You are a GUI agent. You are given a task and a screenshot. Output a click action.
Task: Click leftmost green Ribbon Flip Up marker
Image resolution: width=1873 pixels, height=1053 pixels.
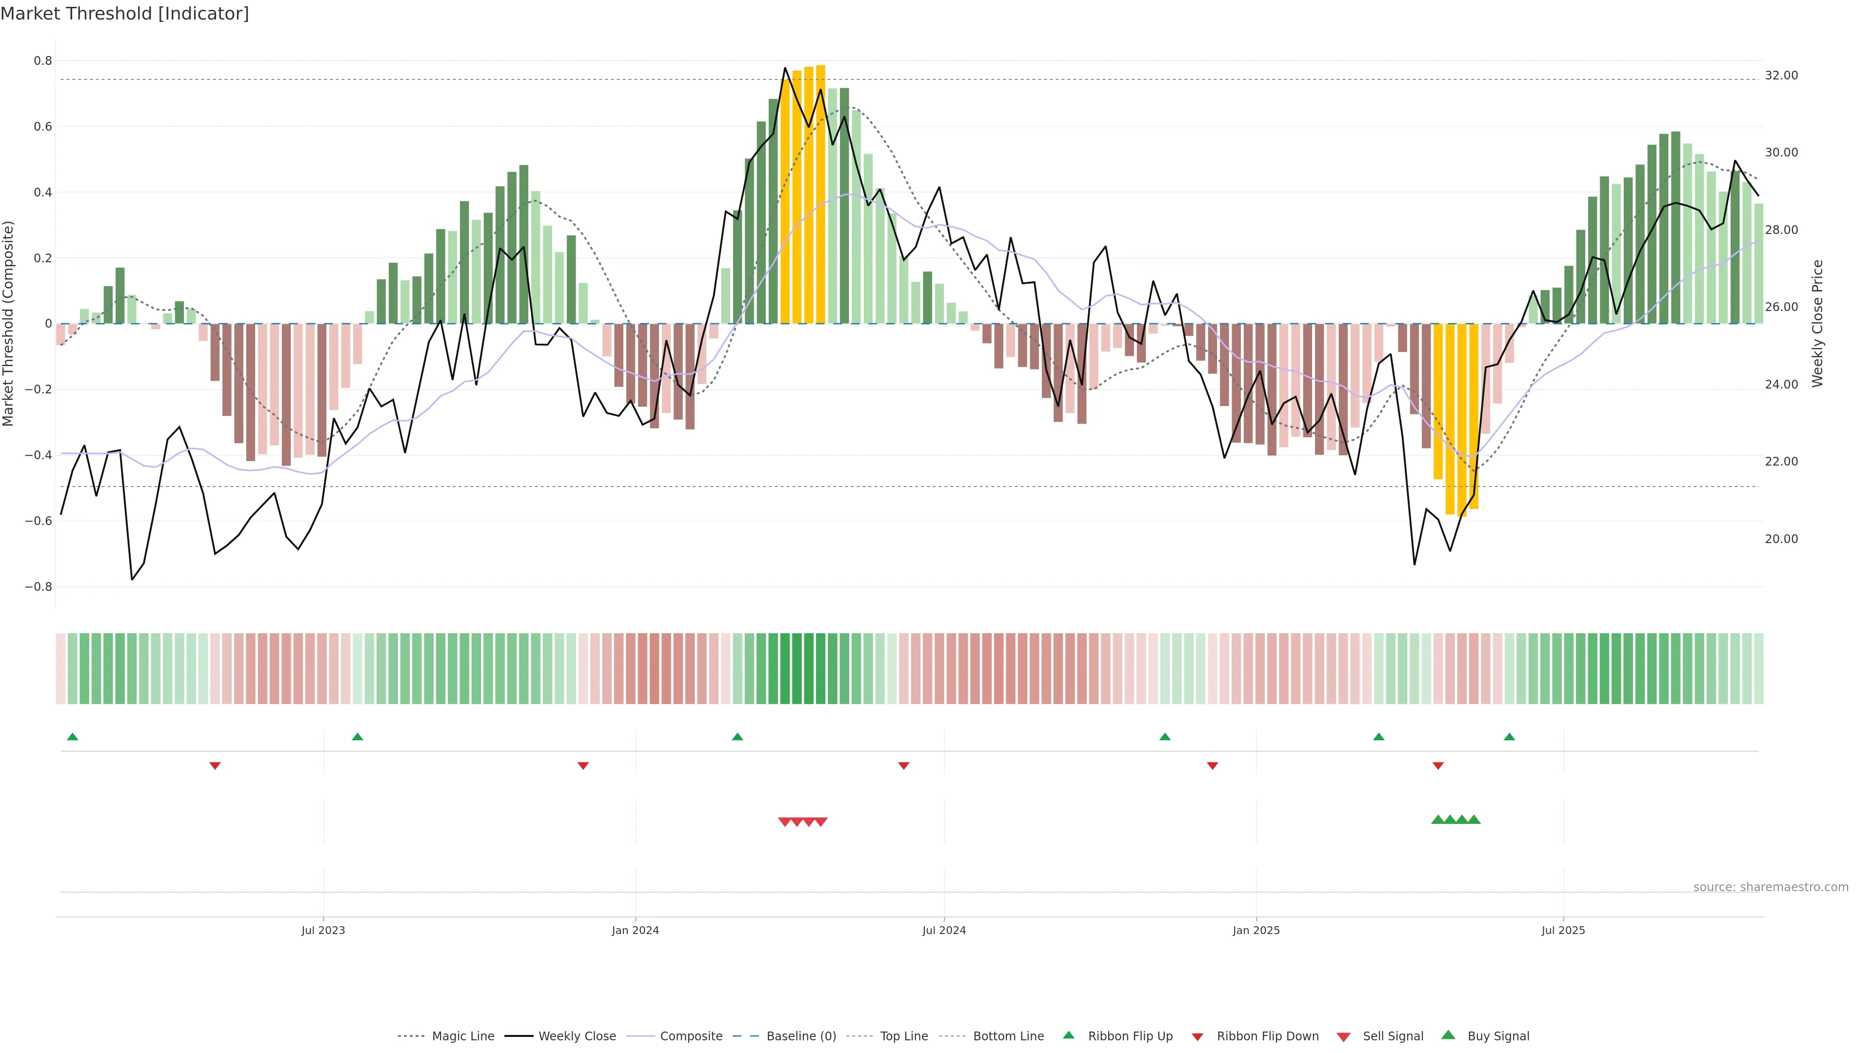click(x=72, y=737)
